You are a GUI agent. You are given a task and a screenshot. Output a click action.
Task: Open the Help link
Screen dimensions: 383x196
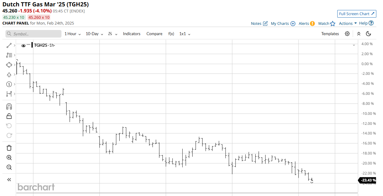pos(366,23)
